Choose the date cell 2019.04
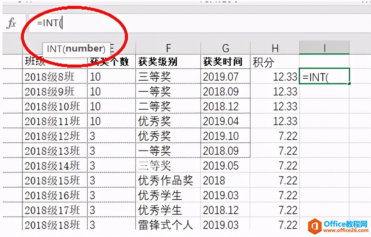371x237 pixels. click(225, 121)
